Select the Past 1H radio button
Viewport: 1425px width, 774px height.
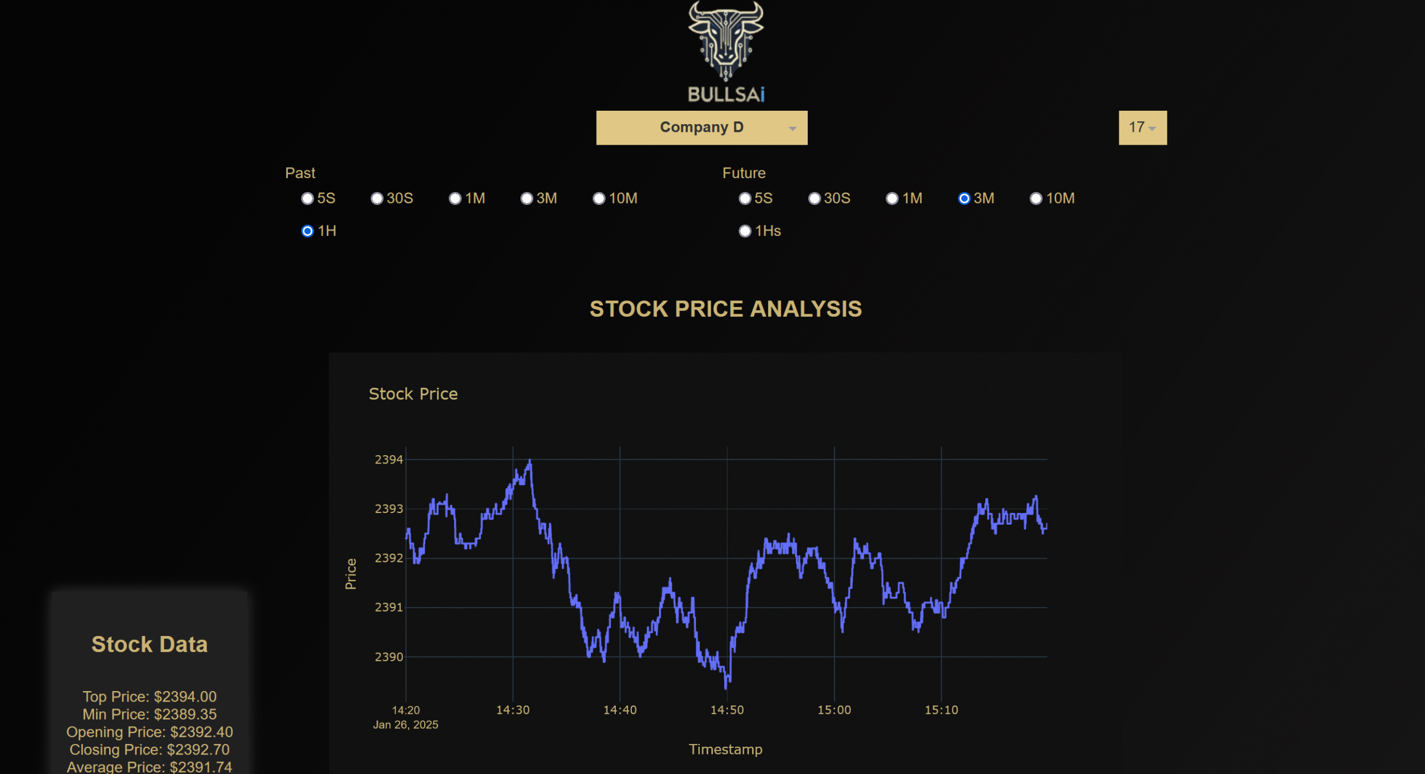pyautogui.click(x=307, y=231)
